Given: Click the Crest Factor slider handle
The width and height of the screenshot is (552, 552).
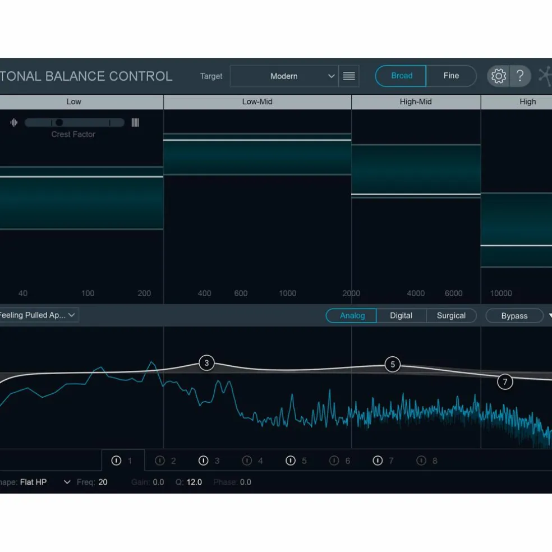Looking at the screenshot, I should click(x=59, y=122).
